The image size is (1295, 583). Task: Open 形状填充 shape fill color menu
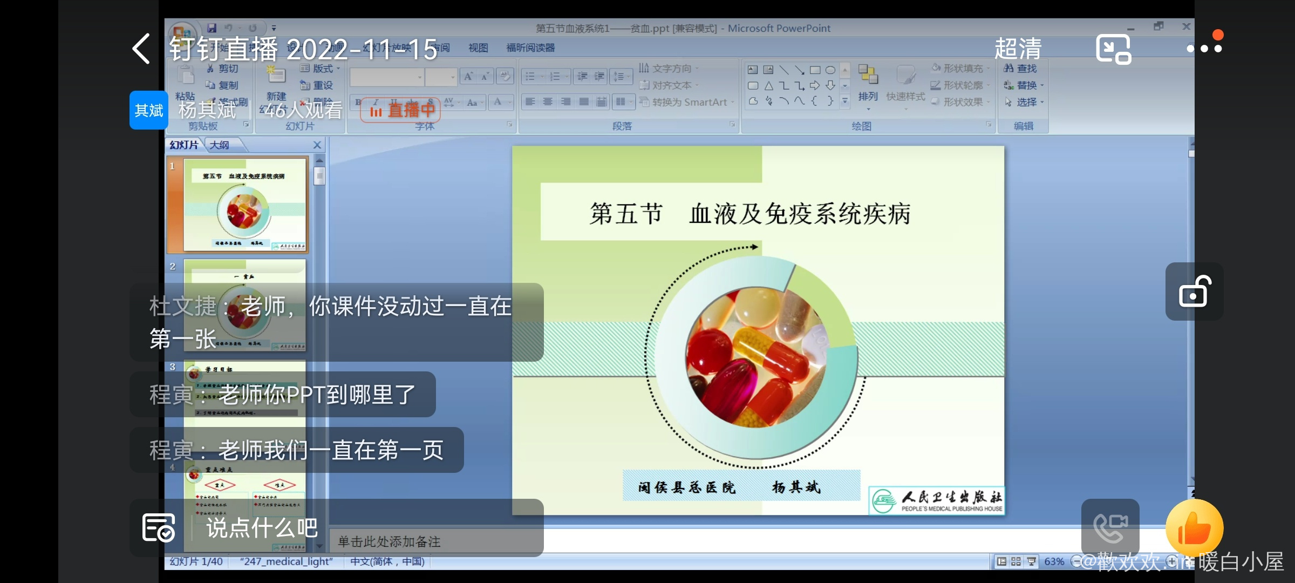coord(962,68)
